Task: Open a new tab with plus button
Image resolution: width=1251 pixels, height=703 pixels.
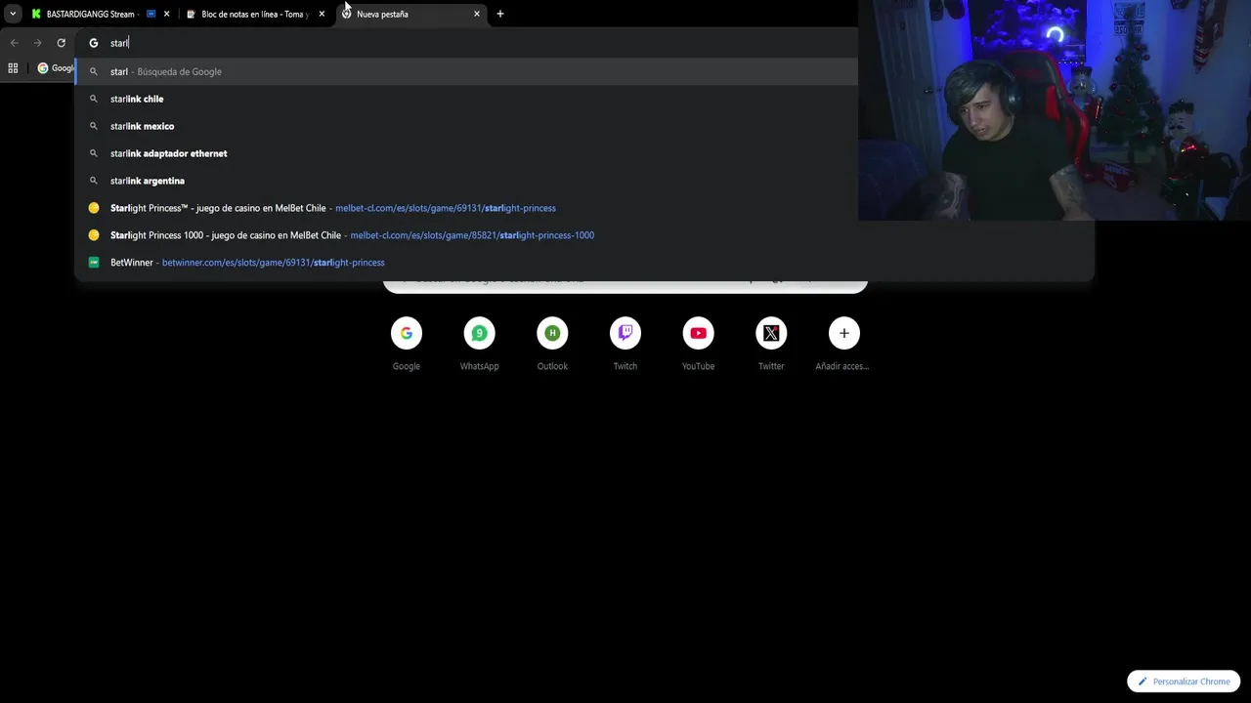Action: [500, 14]
